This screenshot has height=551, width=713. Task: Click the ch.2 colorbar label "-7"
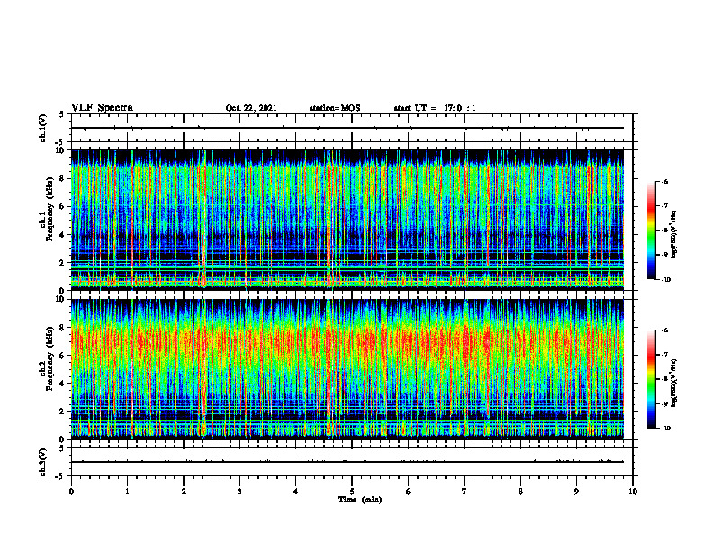tap(664, 355)
